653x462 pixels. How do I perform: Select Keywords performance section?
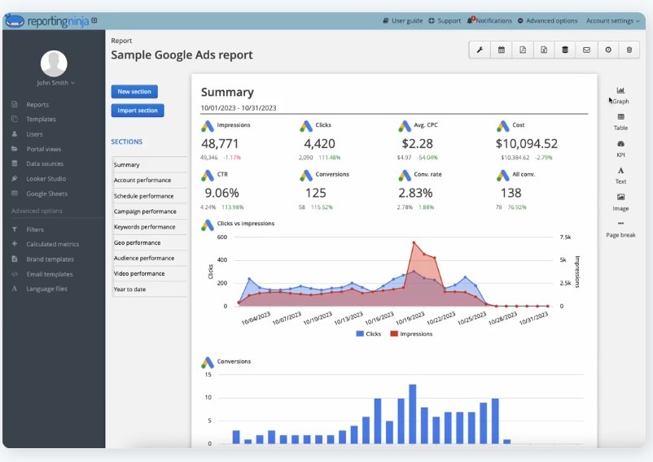[x=150, y=227]
